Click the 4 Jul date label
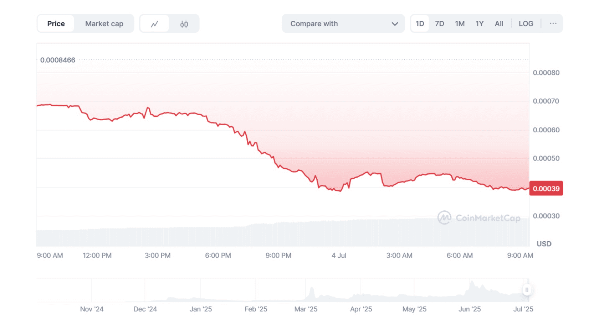 339,256
